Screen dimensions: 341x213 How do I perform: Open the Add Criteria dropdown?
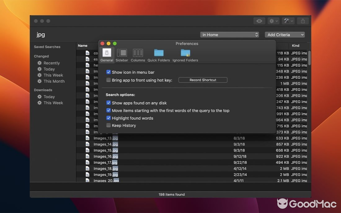pyautogui.click(x=285, y=34)
